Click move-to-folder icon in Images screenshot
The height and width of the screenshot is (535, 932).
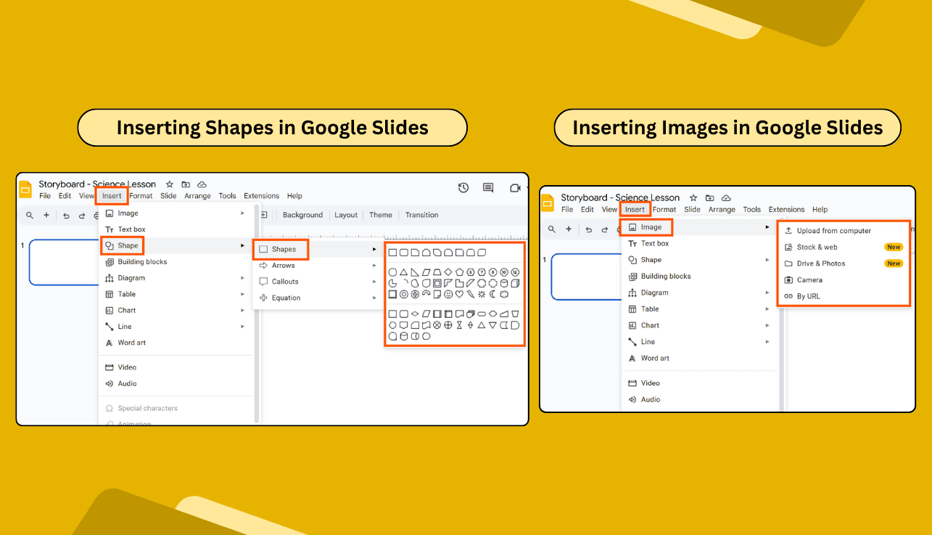(x=709, y=197)
